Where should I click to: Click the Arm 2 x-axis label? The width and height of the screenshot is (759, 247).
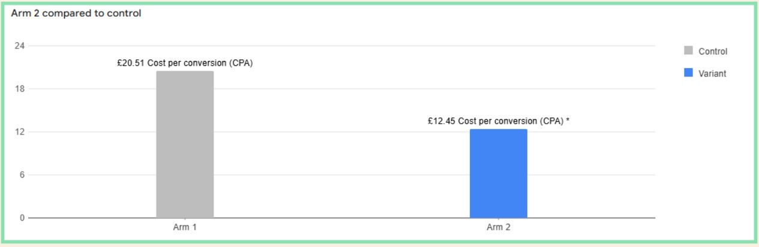point(498,228)
